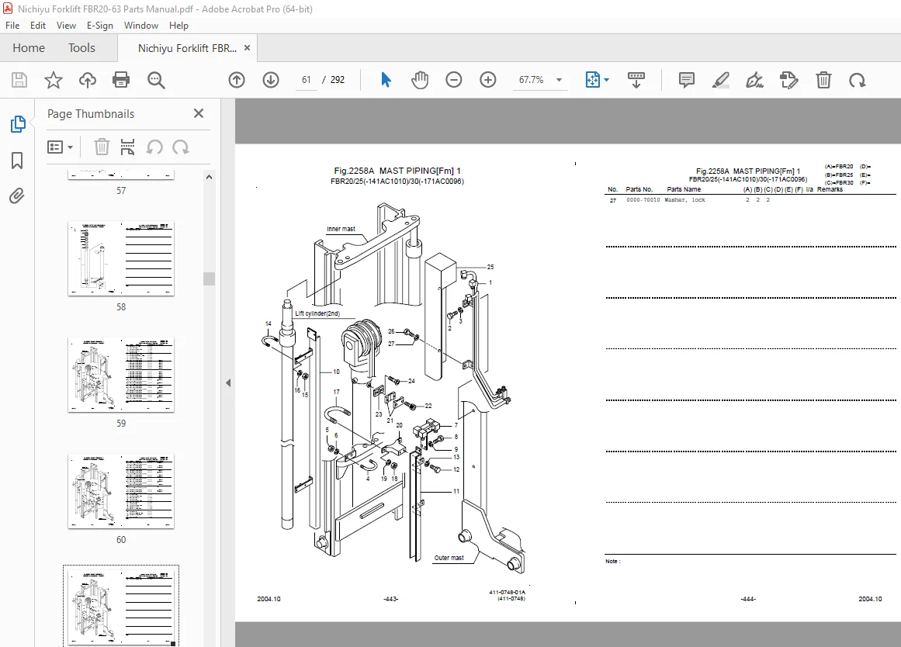The image size is (901, 647).
Task: Open the Sign document pen icon
Action: click(754, 80)
